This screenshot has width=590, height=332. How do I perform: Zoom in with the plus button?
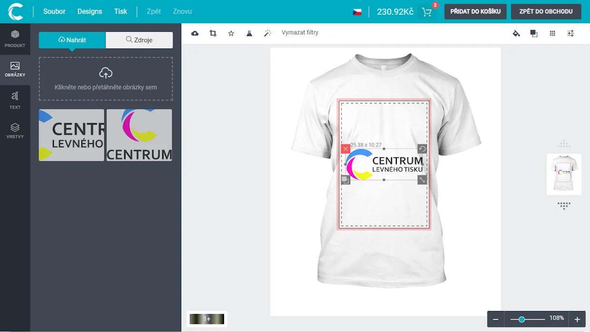tap(577, 320)
